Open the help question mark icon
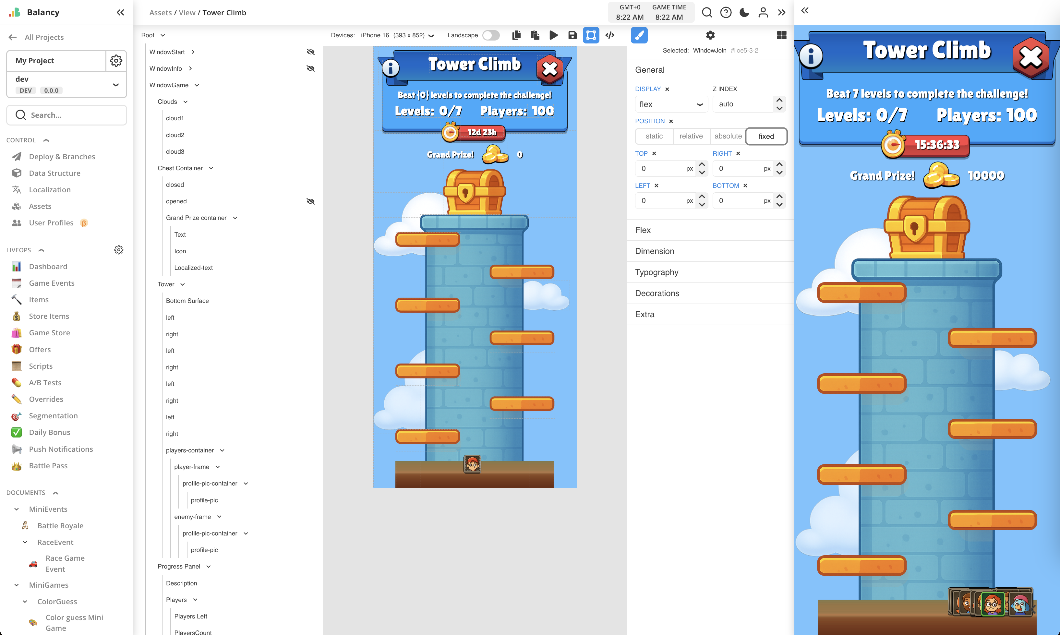The image size is (1060, 635). (x=726, y=12)
